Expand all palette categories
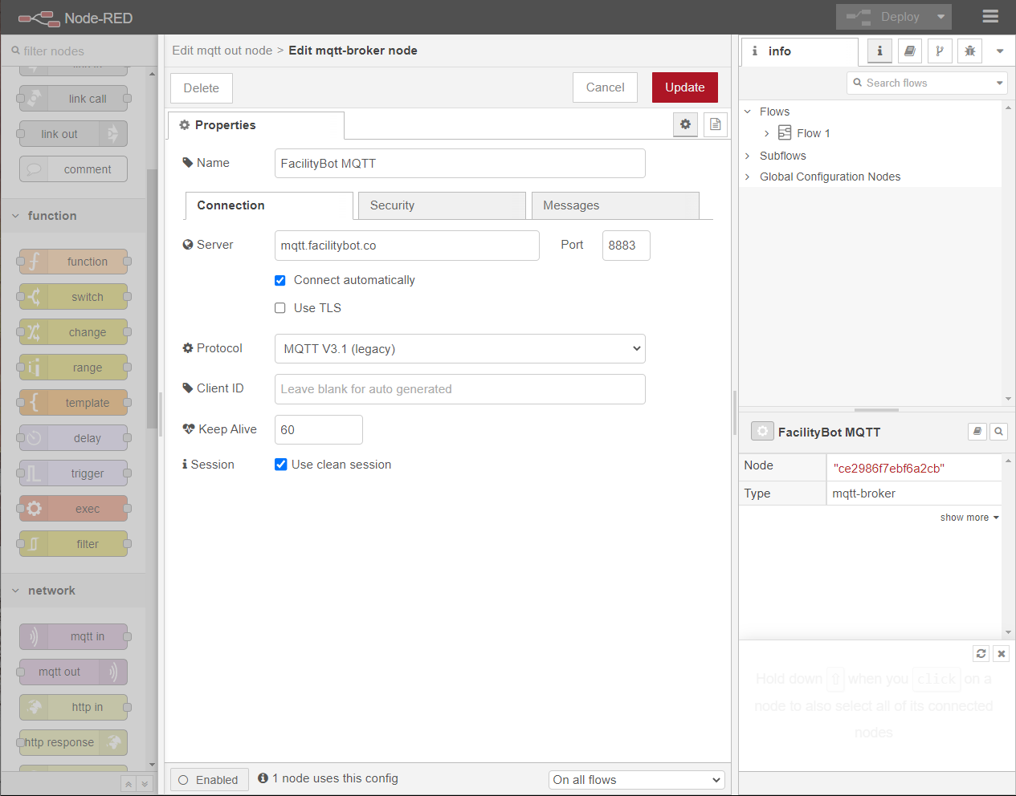The image size is (1016, 796). [145, 784]
